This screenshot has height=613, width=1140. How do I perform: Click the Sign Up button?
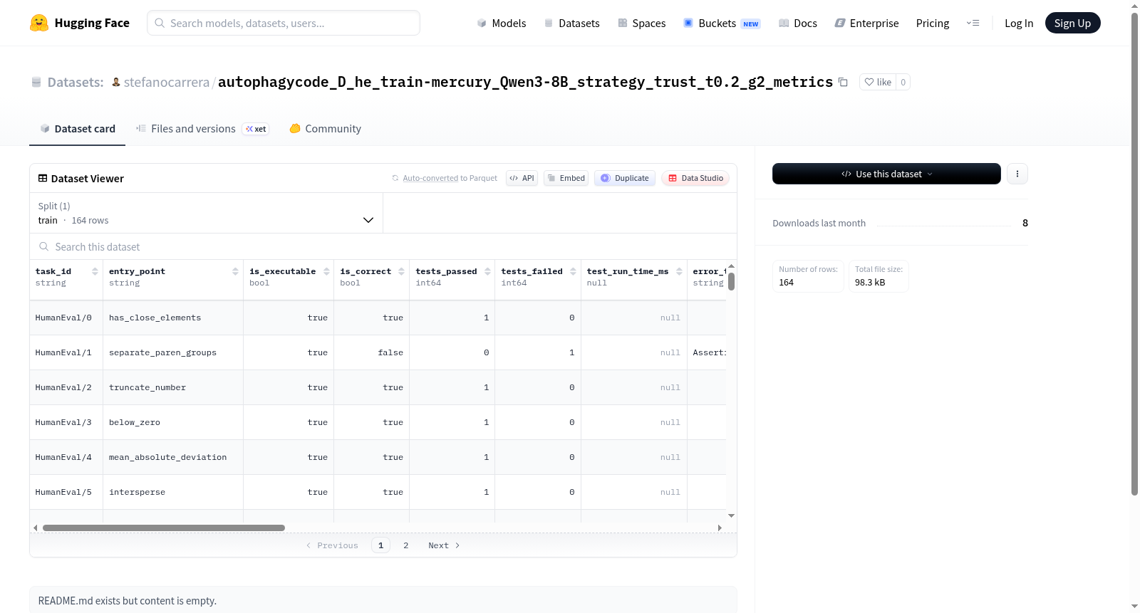click(1072, 23)
